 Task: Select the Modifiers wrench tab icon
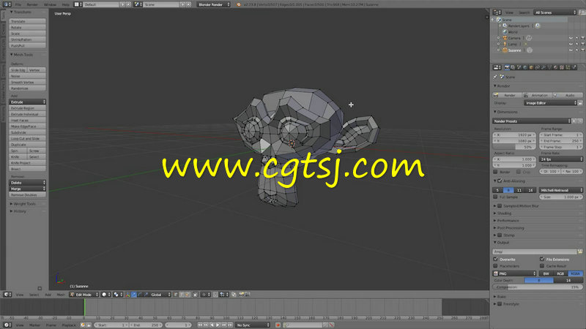544,67
